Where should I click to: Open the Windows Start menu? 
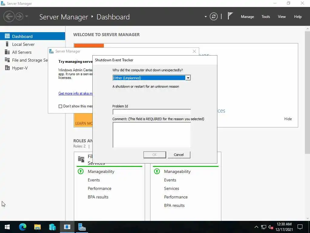[7, 227]
